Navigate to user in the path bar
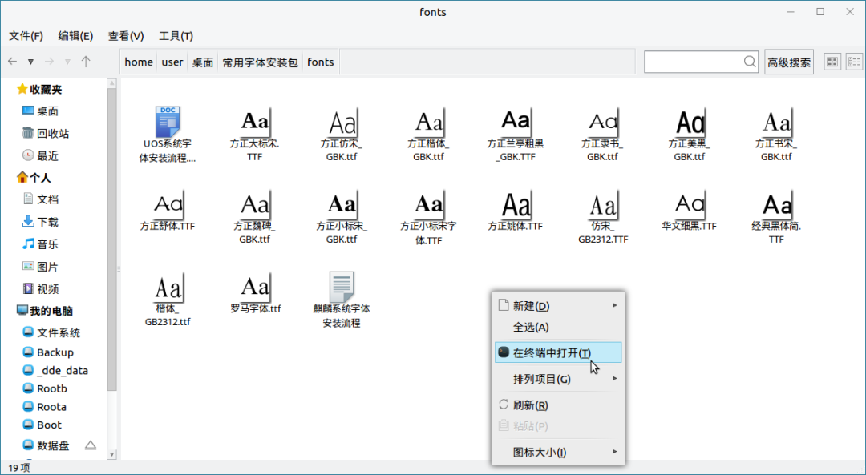Viewport: 866px width, 475px height. click(x=172, y=62)
